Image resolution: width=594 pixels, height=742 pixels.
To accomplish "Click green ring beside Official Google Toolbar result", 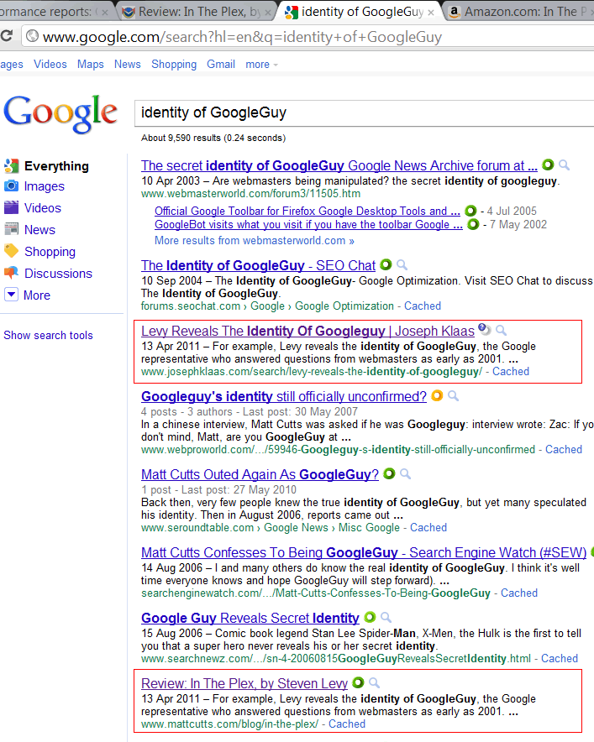I will point(470,211).
